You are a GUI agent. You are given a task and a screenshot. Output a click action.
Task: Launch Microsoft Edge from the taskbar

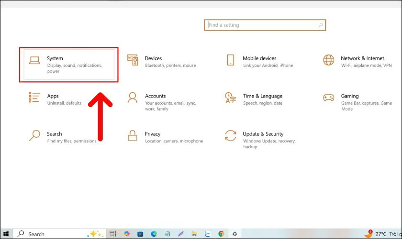pos(154,234)
